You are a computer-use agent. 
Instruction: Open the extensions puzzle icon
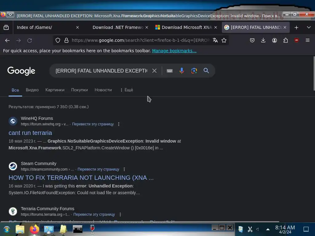285,40
